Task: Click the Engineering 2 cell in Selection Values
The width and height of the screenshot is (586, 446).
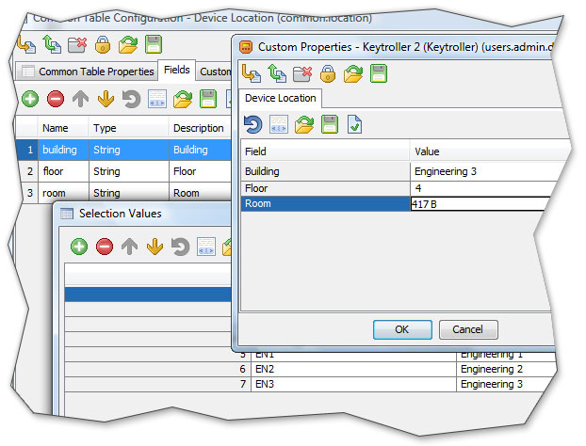Action: pyautogui.click(x=505, y=369)
